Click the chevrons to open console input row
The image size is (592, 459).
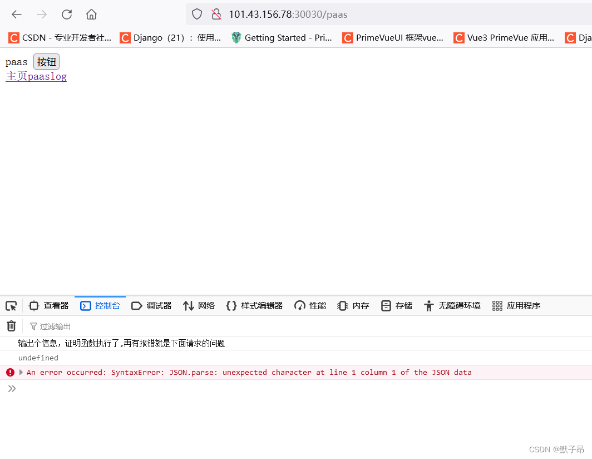click(12, 388)
